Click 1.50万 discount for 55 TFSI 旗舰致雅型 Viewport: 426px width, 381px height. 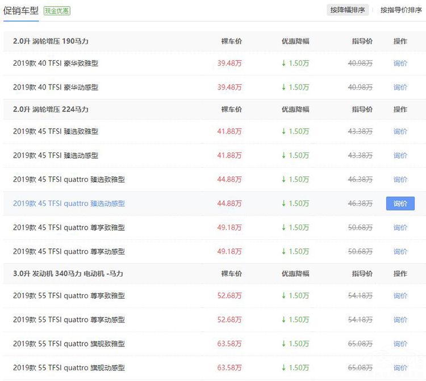tap(295, 344)
